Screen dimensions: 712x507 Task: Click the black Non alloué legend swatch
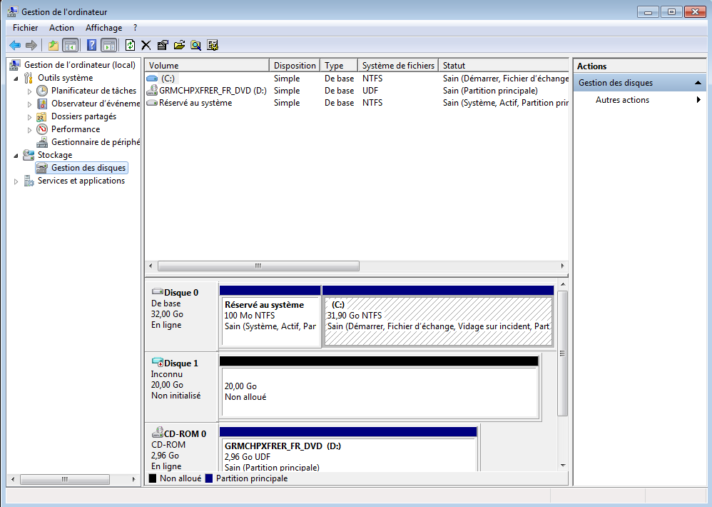click(x=151, y=478)
